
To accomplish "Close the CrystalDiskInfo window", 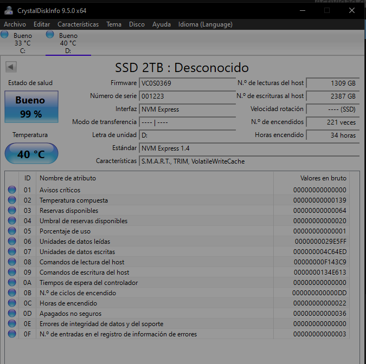I will point(352,10).
